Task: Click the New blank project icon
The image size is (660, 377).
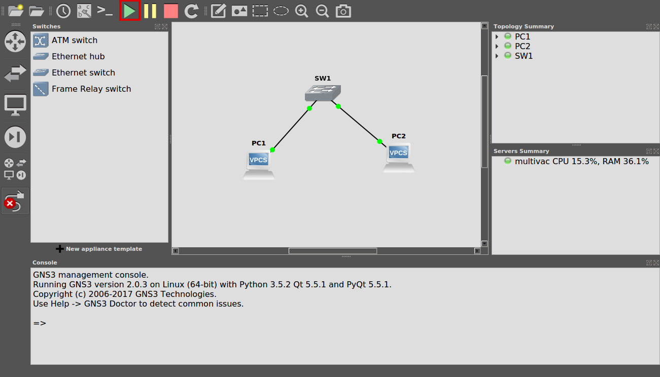Action: (x=16, y=10)
